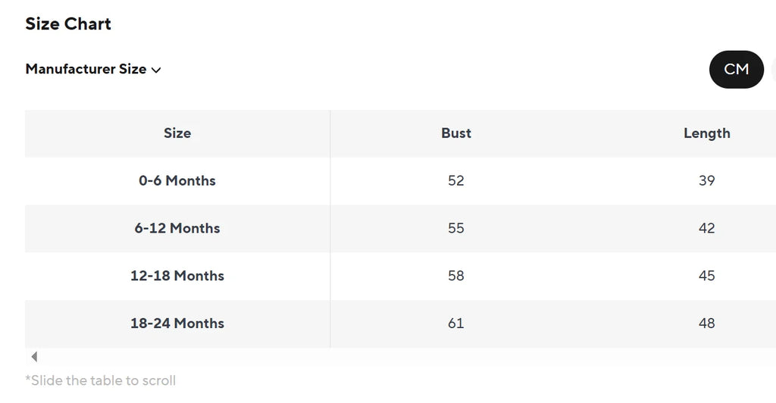Click the Size Chart heading
The height and width of the screenshot is (403, 776).
point(68,23)
